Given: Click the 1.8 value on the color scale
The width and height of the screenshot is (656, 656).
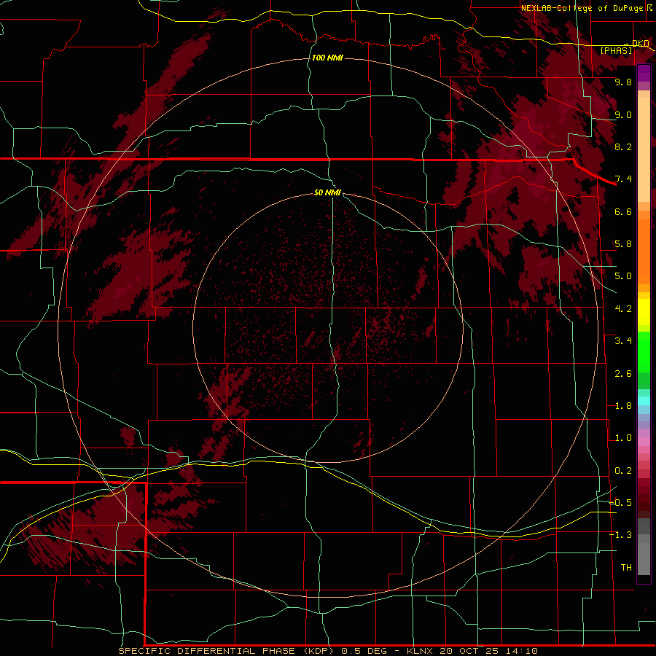Looking at the screenshot, I should [x=623, y=406].
